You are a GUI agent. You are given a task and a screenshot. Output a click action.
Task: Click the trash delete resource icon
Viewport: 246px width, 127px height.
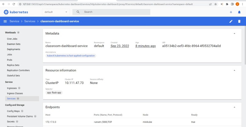pos(239,21)
